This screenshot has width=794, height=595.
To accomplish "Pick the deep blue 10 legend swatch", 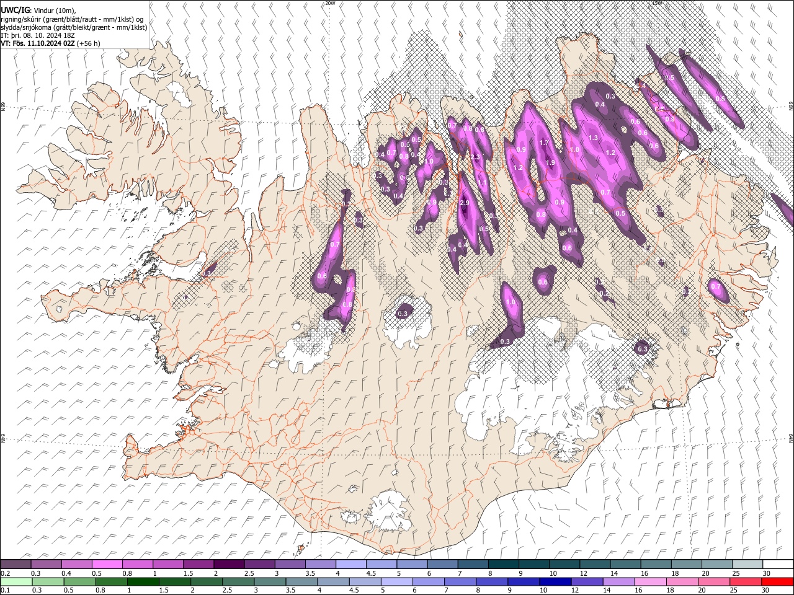I will pos(555,581).
